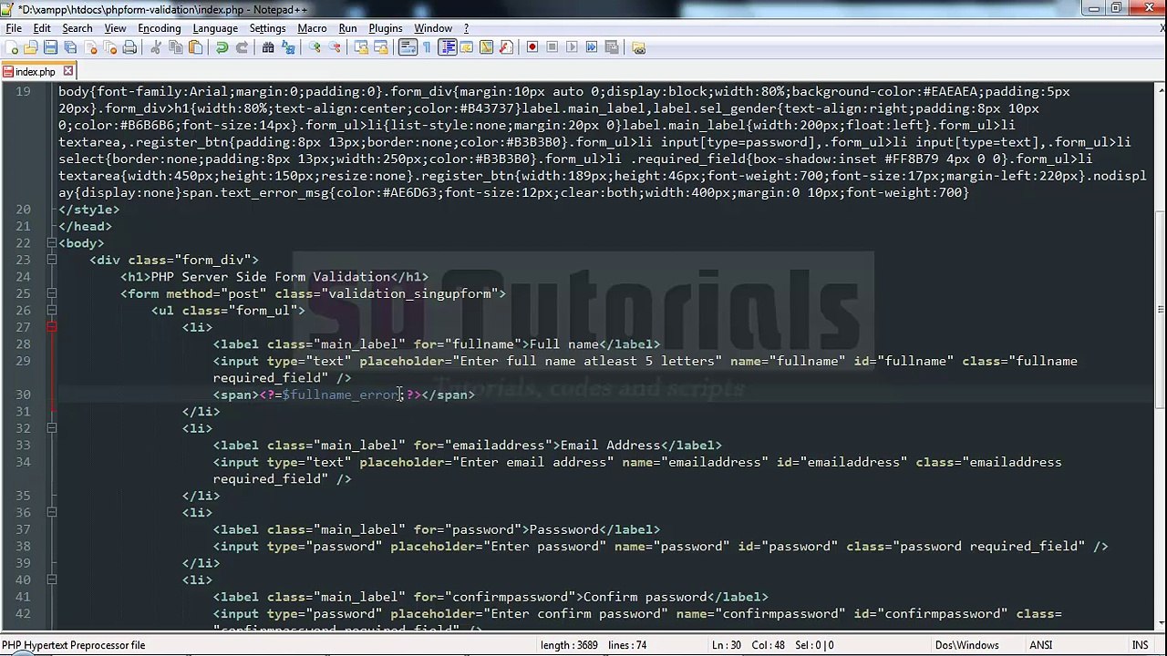Image resolution: width=1167 pixels, height=656 pixels.
Task: Save current recorded macro icon
Action: [611, 47]
